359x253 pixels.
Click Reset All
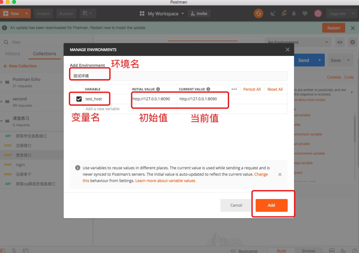tap(275, 89)
